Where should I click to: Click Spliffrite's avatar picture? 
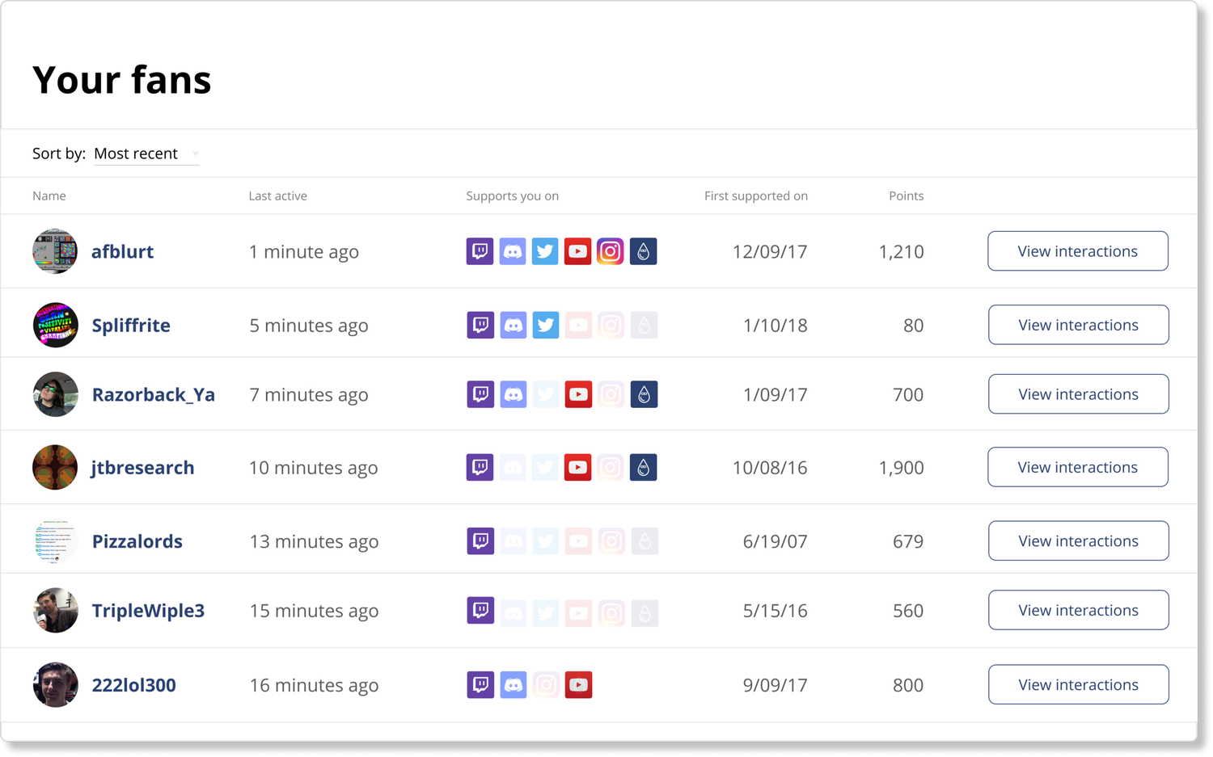(56, 325)
